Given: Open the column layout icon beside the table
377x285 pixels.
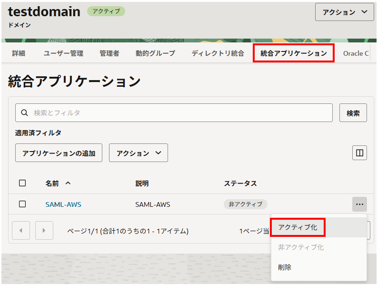Looking at the screenshot, I should 359,153.
